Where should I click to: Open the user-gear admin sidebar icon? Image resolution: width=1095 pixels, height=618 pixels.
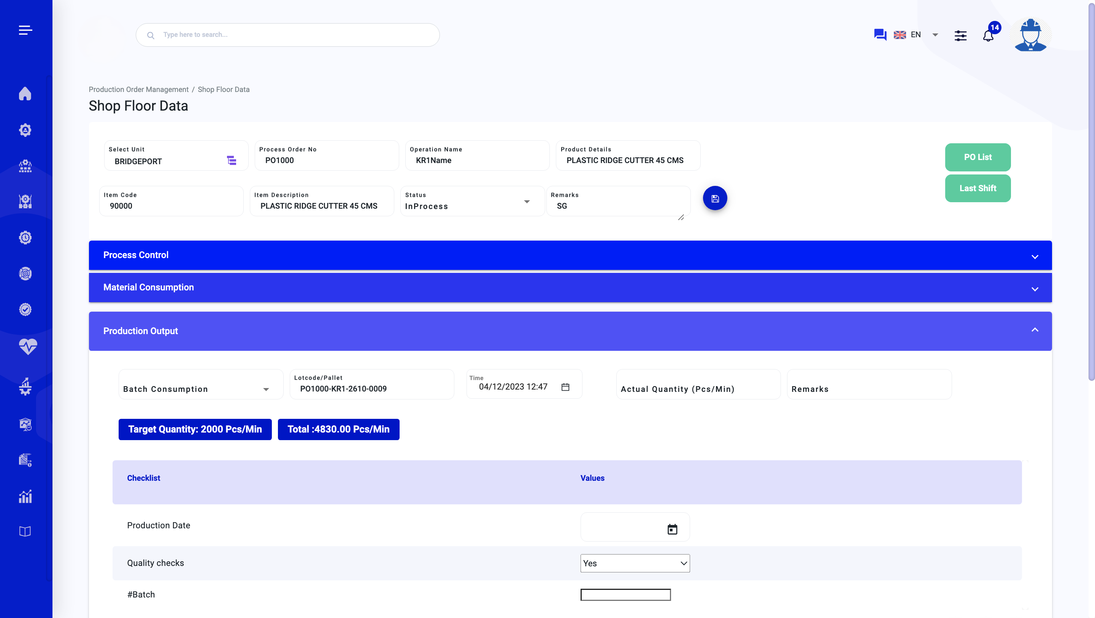[x=25, y=130]
